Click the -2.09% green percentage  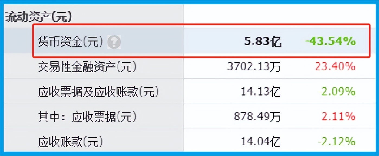click(336, 92)
